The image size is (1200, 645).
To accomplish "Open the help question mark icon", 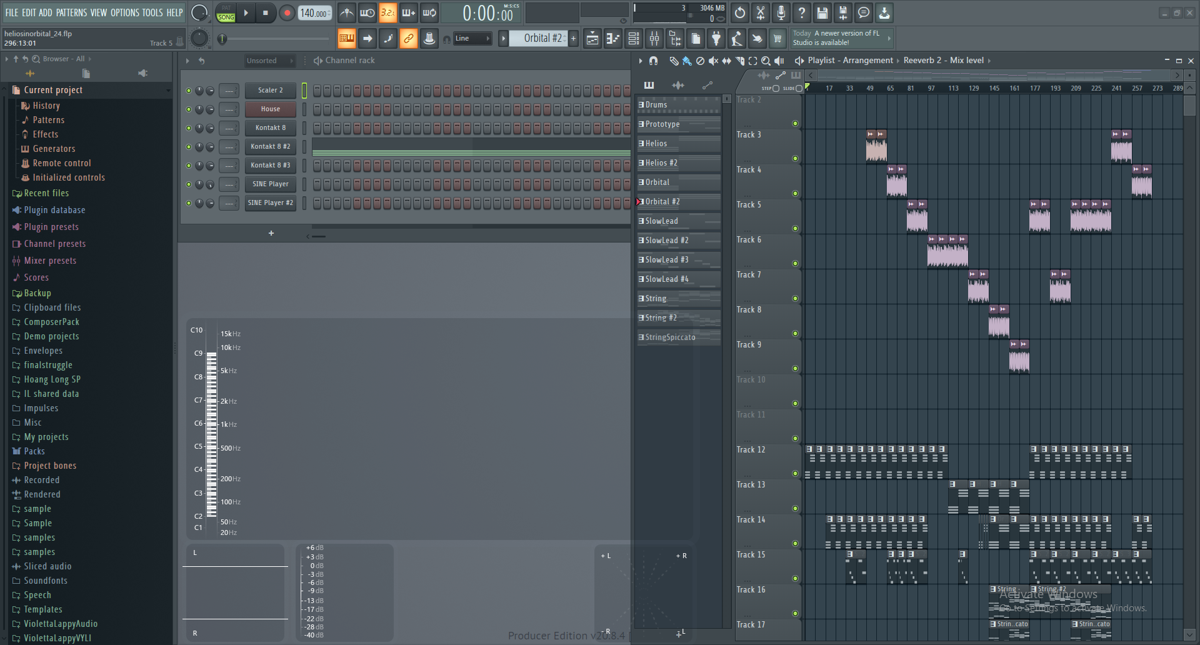I will 802,12.
